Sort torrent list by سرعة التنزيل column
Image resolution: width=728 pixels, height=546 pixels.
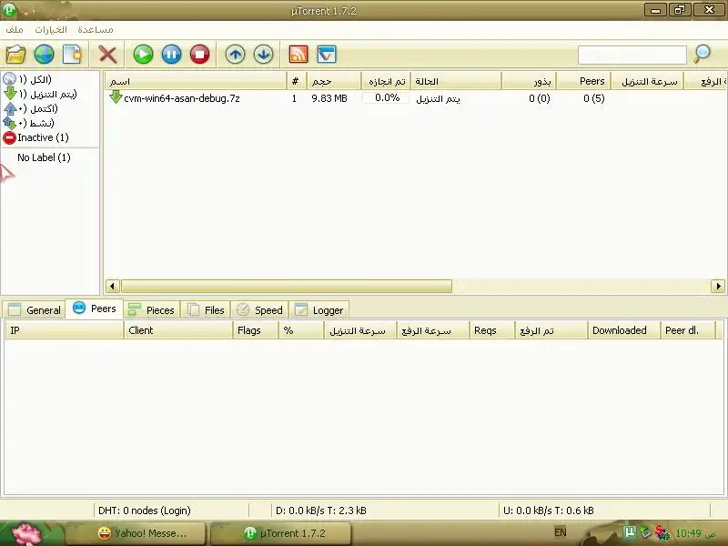click(647, 81)
